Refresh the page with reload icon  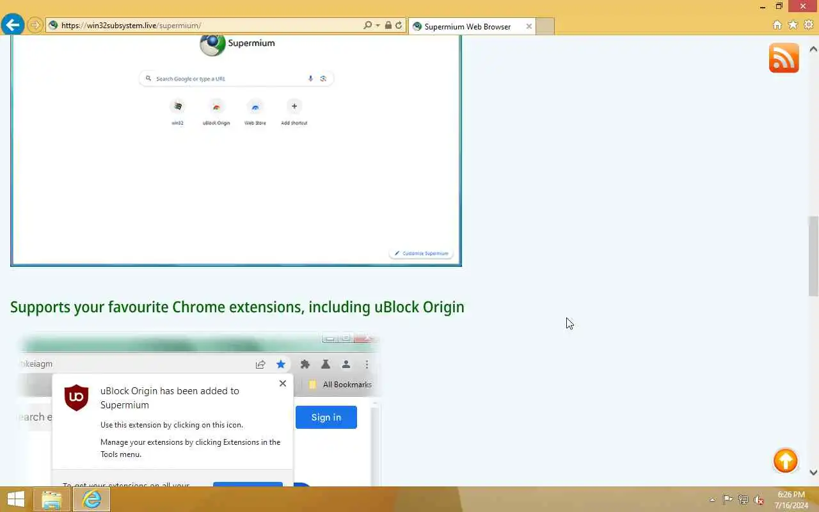(x=399, y=26)
